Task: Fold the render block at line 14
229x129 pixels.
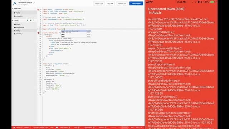Action: point(42,35)
